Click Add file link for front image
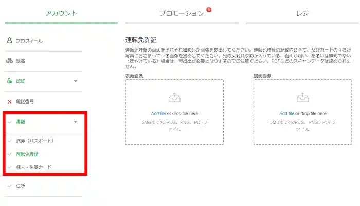The height and width of the screenshot is (206, 360). pyautogui.click(x=158, y=113)
